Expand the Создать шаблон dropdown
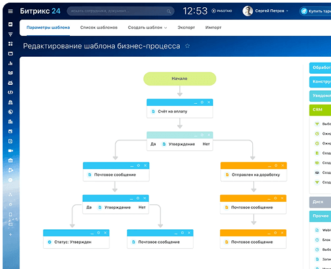This screenshot has width=331, height=269. (147, 27)
